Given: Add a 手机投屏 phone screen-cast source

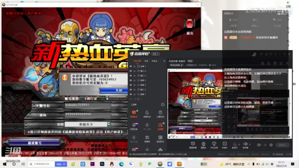Looking at the screenshot, I should pos(214,145).
